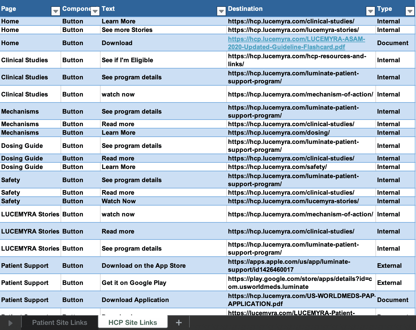Open the Component column filter dropdown

tap(95, 11)
